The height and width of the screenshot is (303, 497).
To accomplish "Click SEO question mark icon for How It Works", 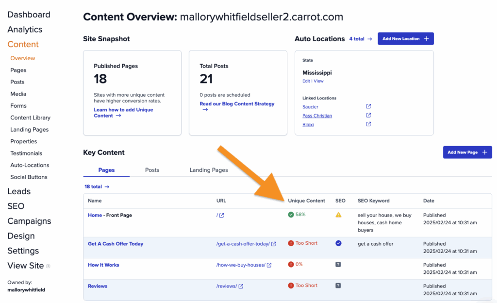I will coord(338,264).
